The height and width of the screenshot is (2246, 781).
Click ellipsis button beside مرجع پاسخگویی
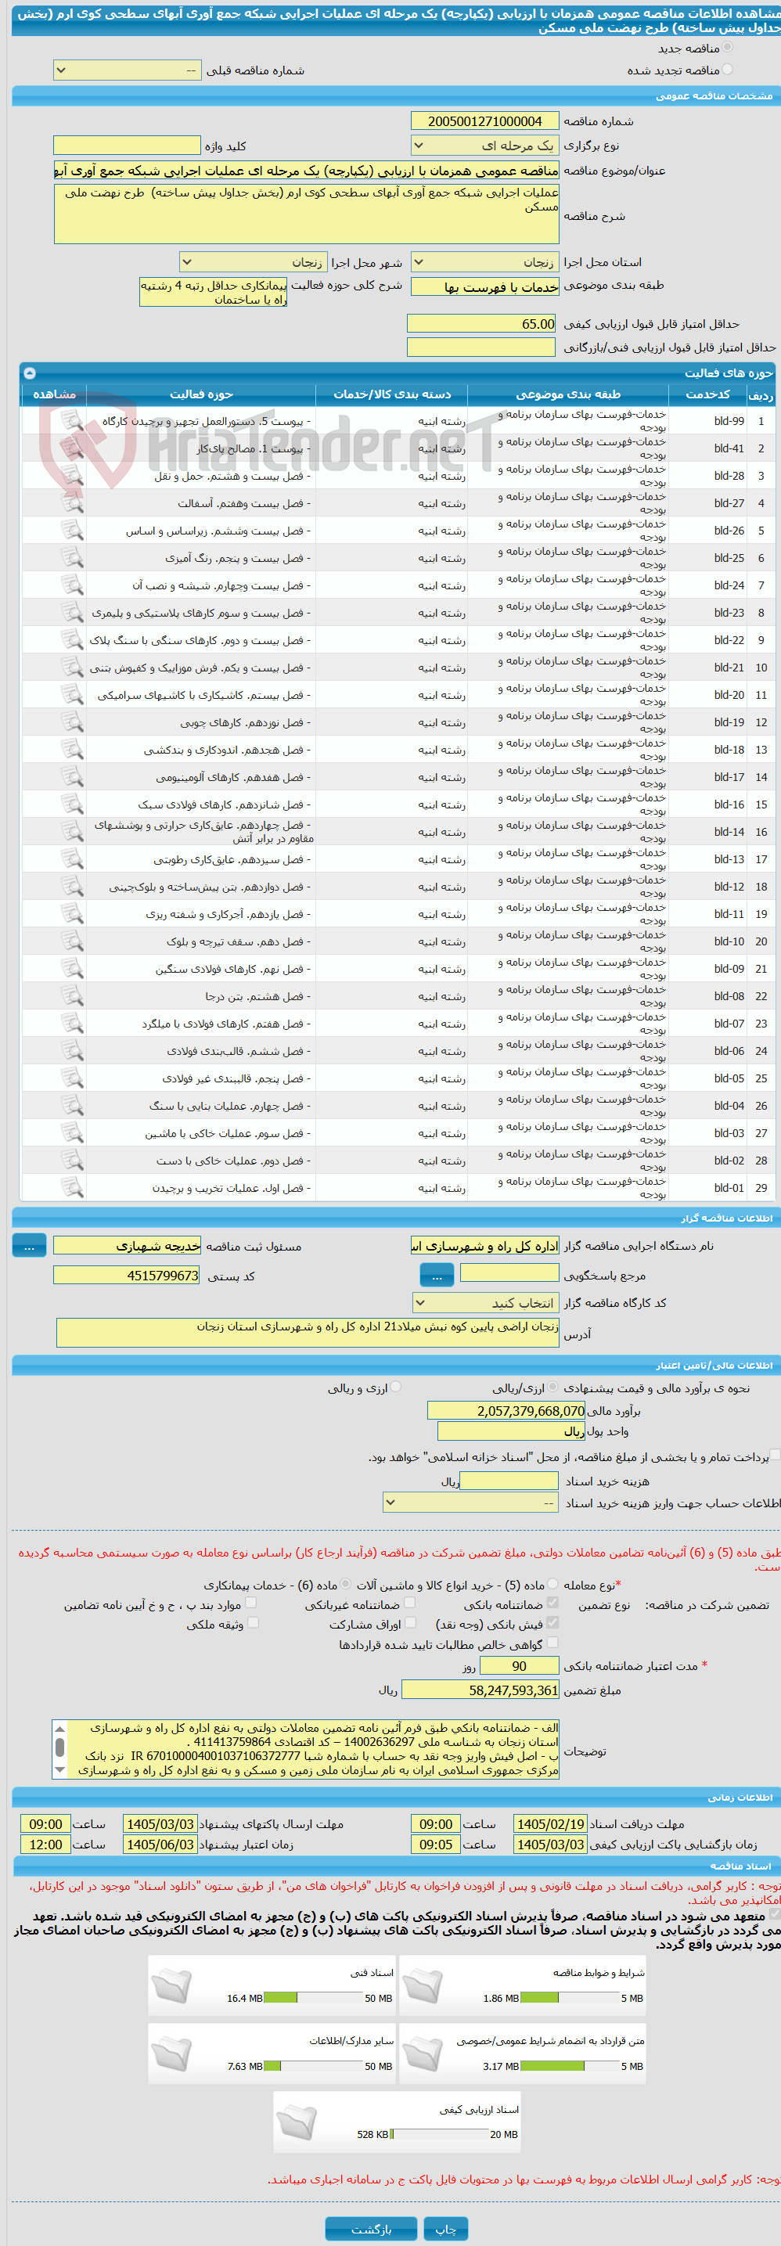tap(437, 1276)
